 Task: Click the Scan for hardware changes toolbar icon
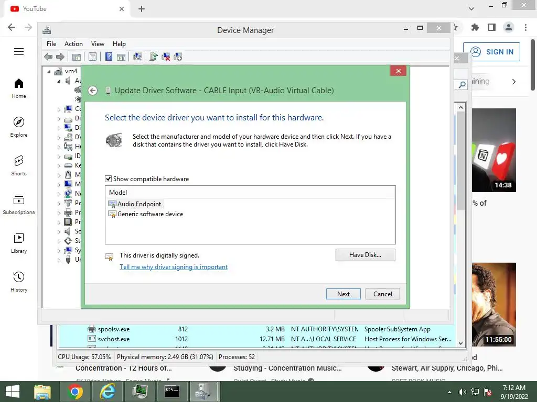pyautogui.click(x=137, y=57)
